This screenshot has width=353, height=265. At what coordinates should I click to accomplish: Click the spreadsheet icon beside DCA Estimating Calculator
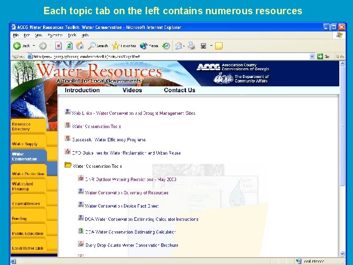pyautogui.click(x=81, y=231)
